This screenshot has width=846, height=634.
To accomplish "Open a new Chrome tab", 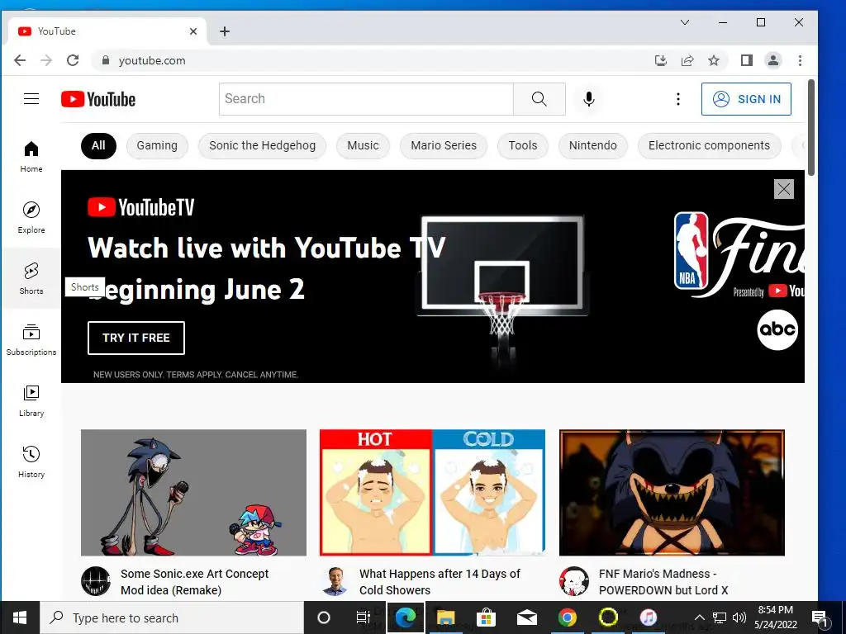I will click(x=225, y=31).
